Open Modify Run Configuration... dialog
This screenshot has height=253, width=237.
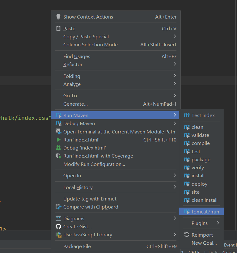pos(94,164)
